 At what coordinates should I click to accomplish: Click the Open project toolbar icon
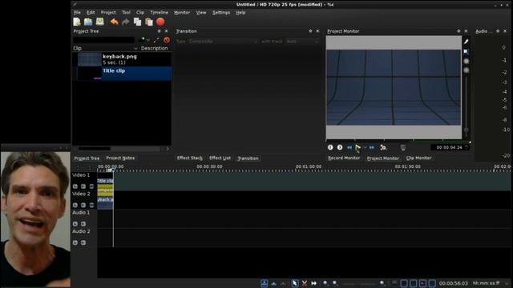(x=88, y=22)
